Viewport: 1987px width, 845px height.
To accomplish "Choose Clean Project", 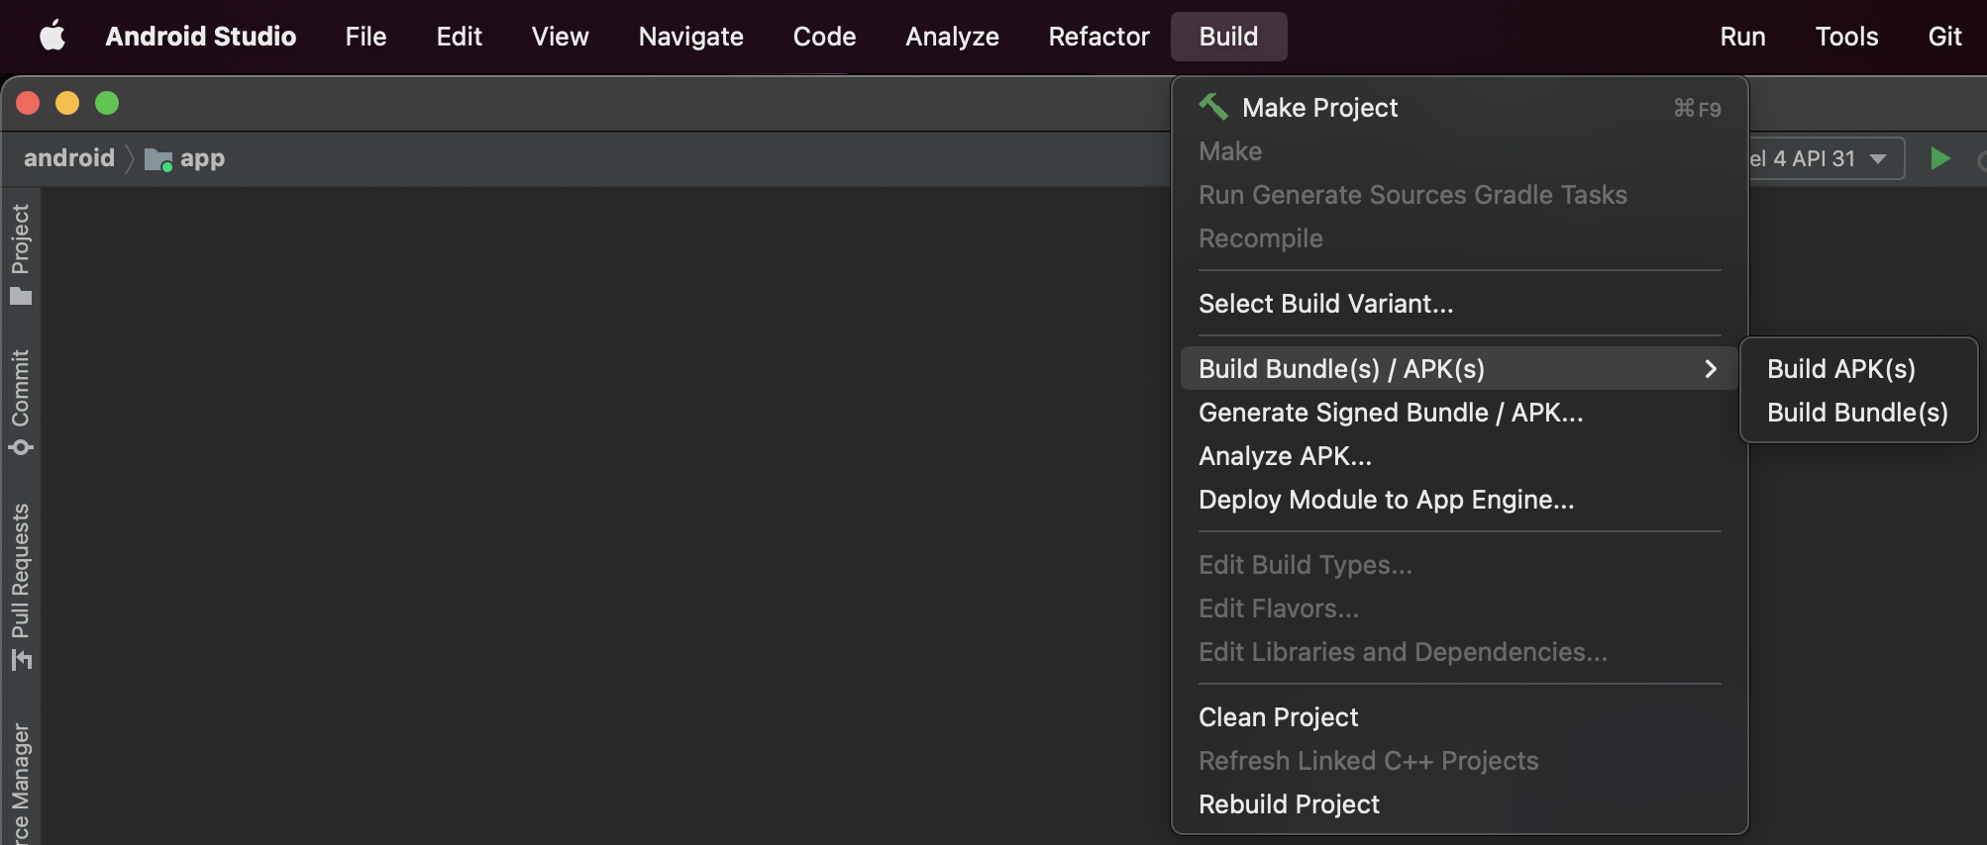I will (x=1460, y=717).
